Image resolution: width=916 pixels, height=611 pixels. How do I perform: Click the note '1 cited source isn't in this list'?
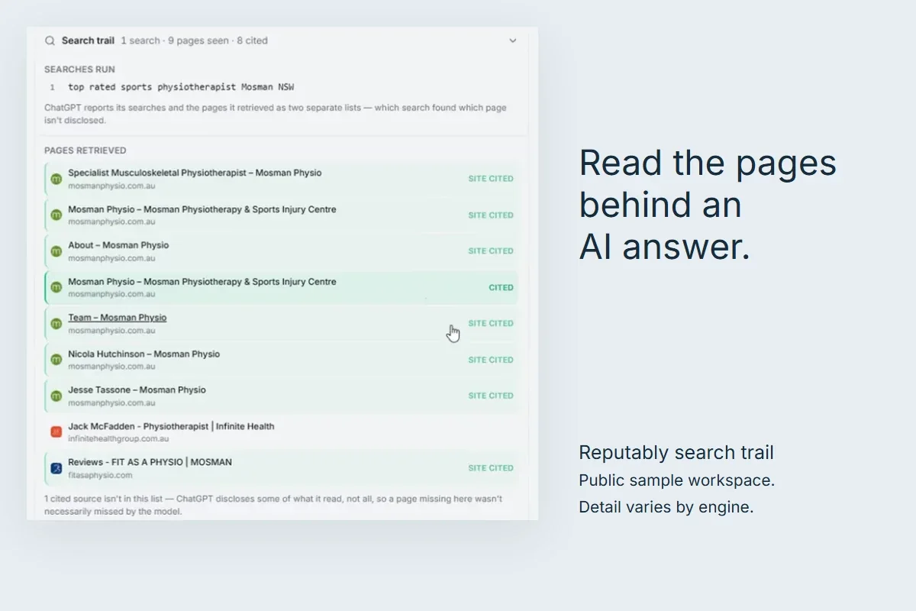click(273, 505)
